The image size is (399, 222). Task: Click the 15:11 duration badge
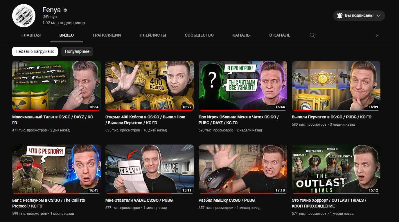tap(187, 190)
